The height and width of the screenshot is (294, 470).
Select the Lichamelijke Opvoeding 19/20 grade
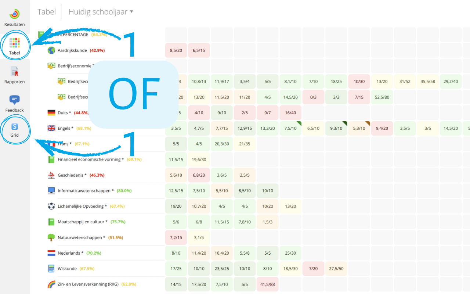click(176, 206)
